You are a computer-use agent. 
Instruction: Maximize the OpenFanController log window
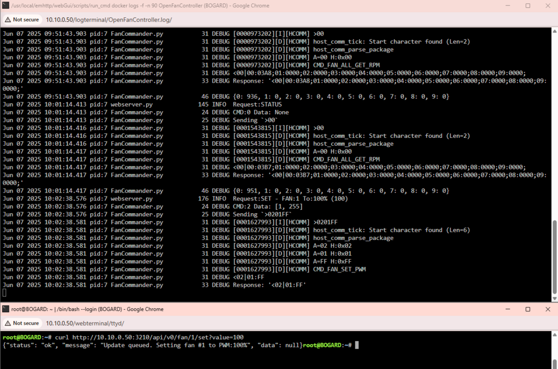click(x=528, y=6)
